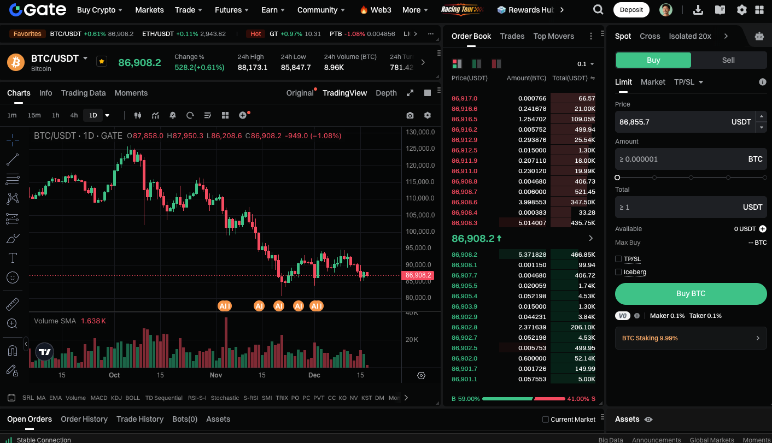Viewport: 772px width, 443px height.
Task: Toggle lock all drawings pencil icon
Action: click(x=13, y=370)
